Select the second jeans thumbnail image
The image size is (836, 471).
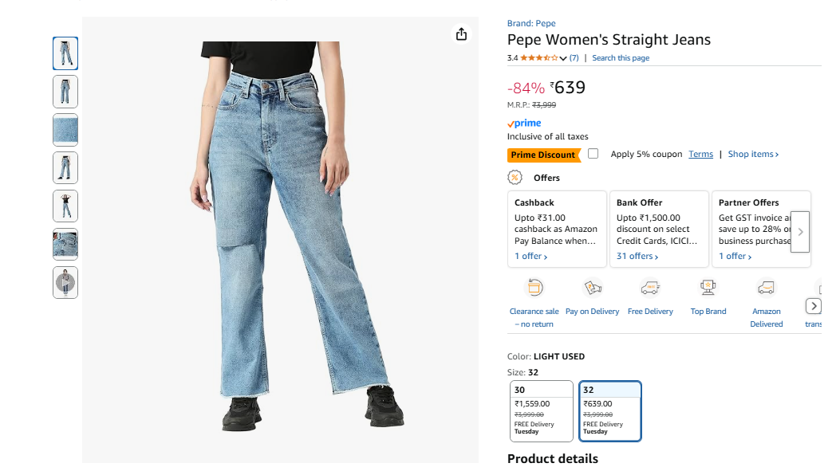[65, 92]
